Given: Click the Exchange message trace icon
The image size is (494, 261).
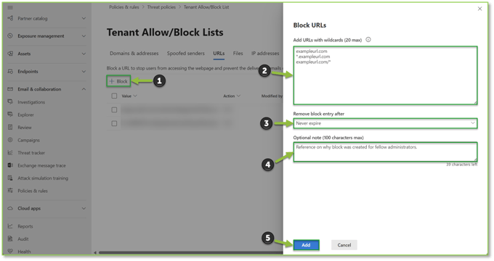Looking at the screenshot, I should tap(10, 165).
